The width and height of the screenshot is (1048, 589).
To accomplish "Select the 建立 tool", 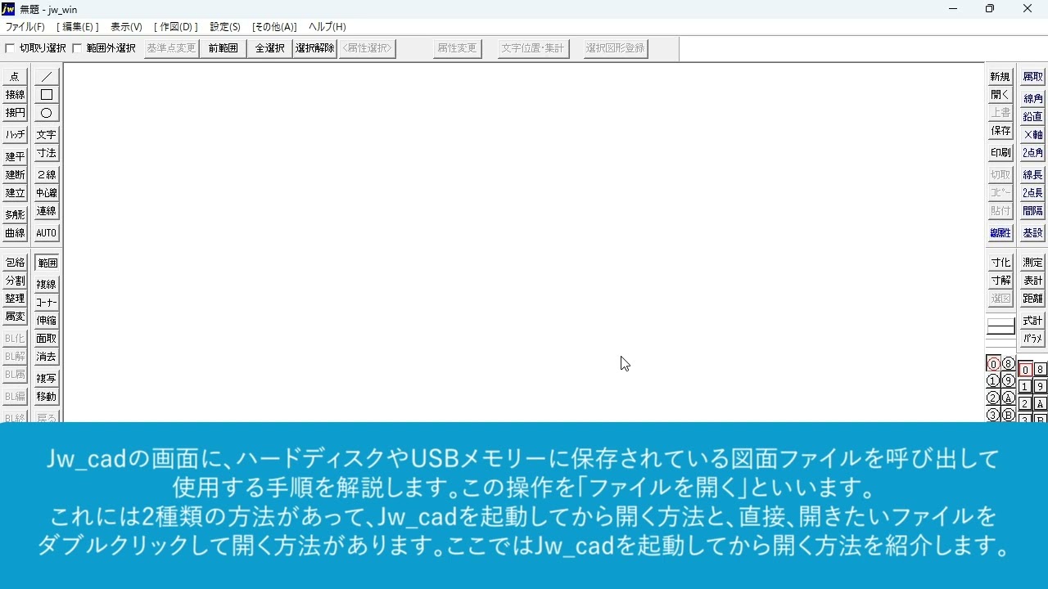I will (15, 193).
